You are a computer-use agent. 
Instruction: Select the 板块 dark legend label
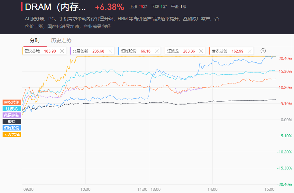(12, 121)
